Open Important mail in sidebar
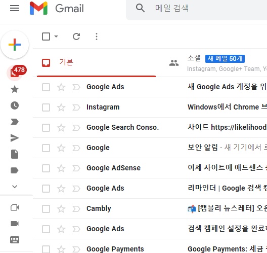267x253 pixels. 15,122
